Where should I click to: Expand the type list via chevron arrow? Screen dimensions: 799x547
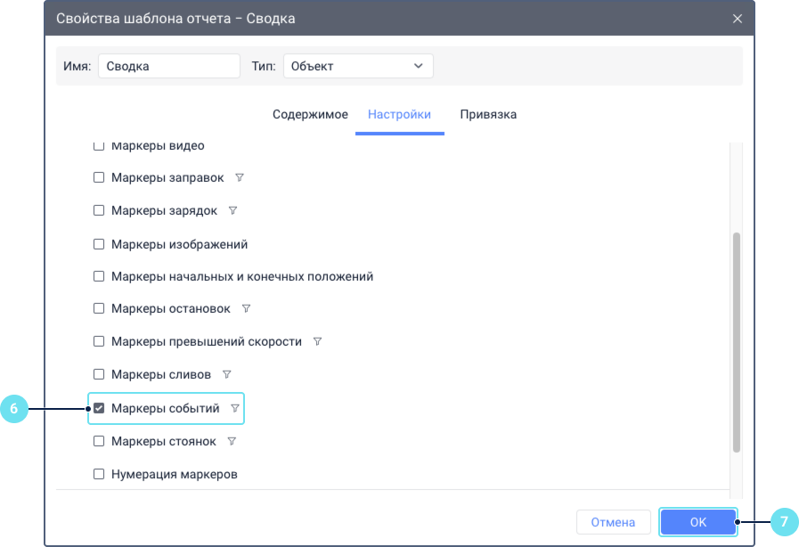(419, 66)
